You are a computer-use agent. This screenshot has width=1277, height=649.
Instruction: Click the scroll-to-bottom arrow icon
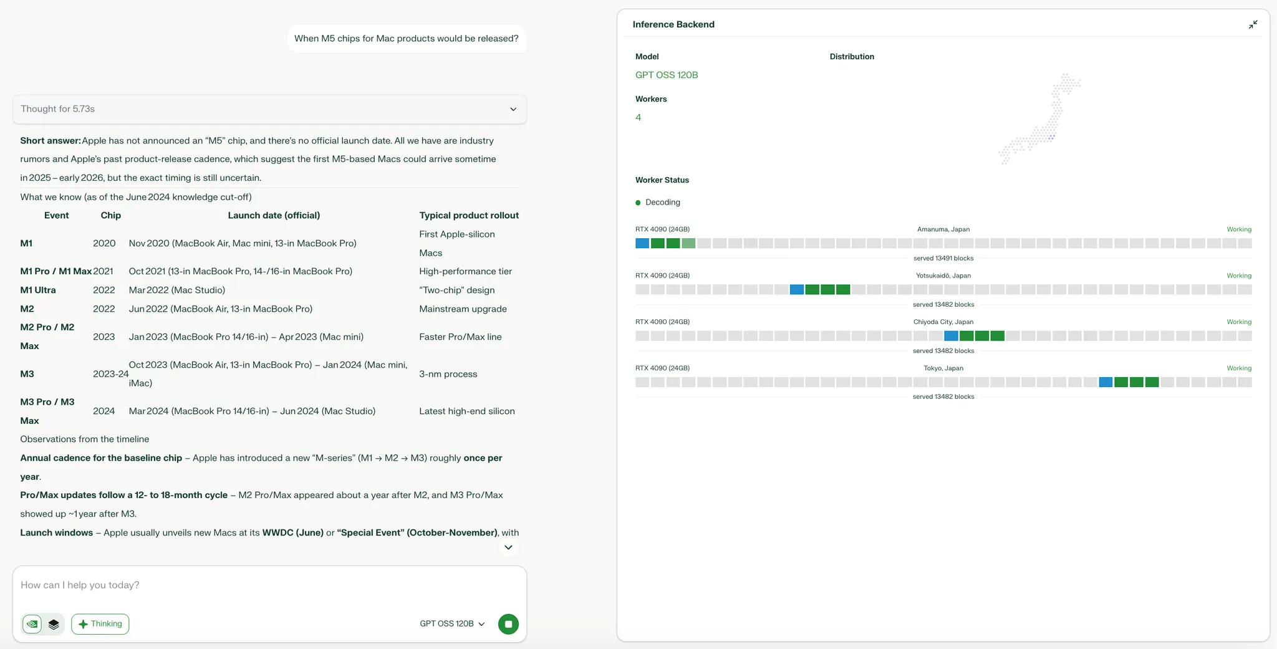click(x=508, y=547)
